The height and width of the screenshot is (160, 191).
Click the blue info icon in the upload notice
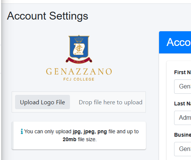coord(22,131)
